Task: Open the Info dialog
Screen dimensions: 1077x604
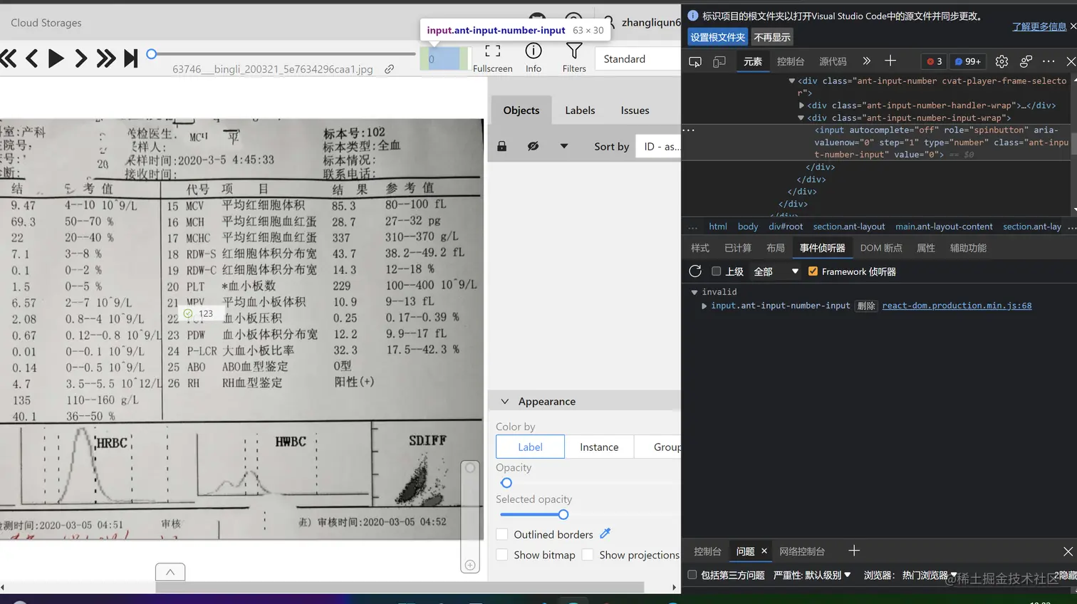Action: click(x=534, y=58)
